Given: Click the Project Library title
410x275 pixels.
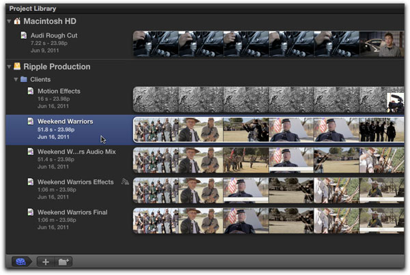Looking at the screenshot, I should [33, 9].
